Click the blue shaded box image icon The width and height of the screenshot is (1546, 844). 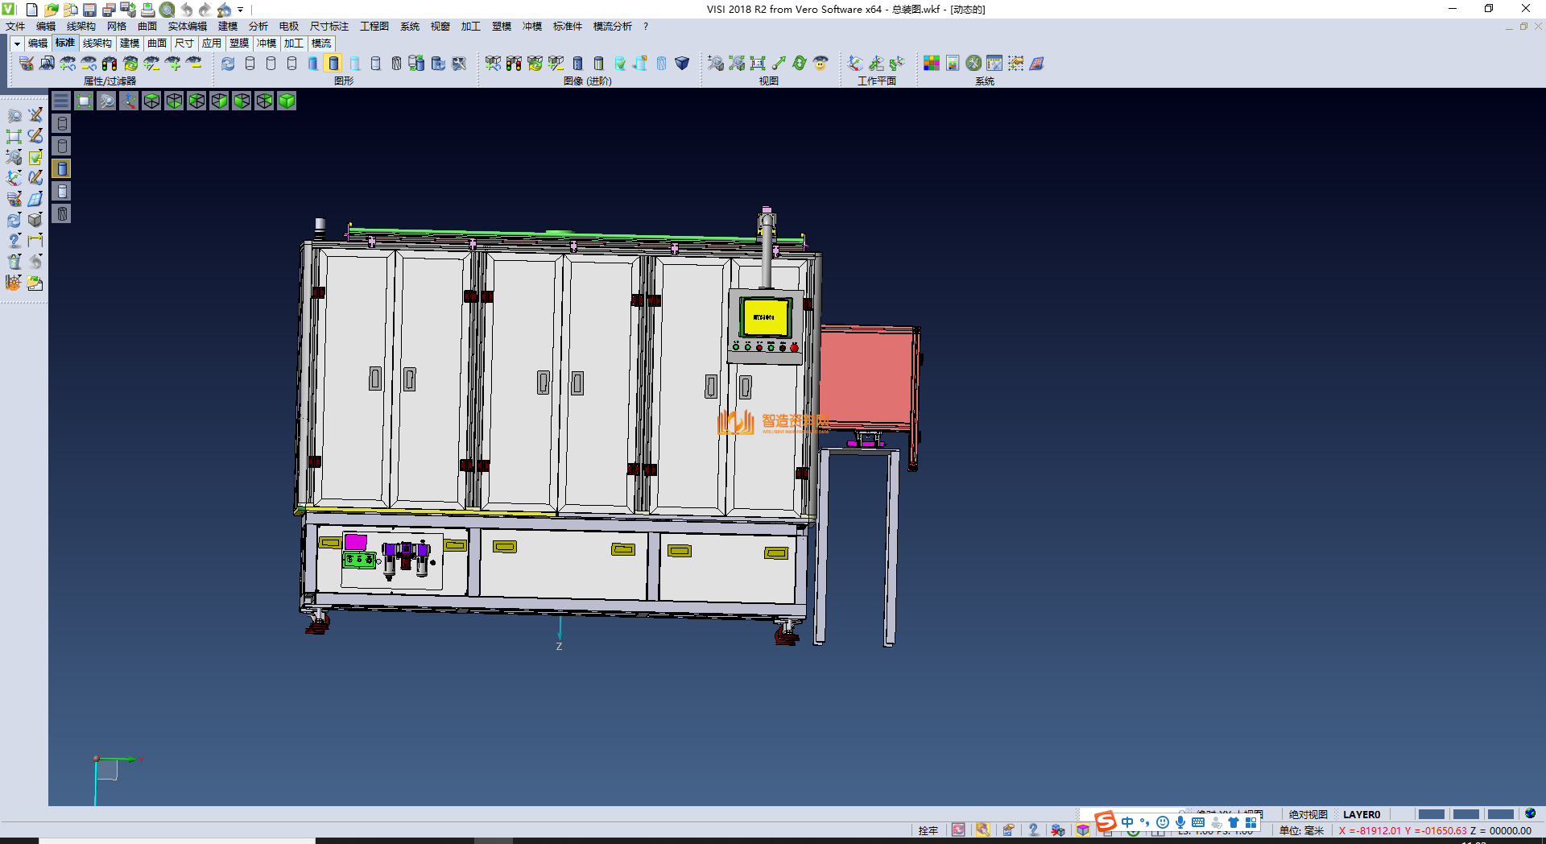point(682,64)
